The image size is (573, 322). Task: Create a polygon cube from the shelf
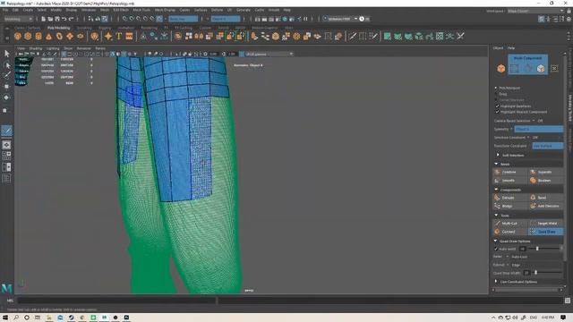click(x=28, y=36)
